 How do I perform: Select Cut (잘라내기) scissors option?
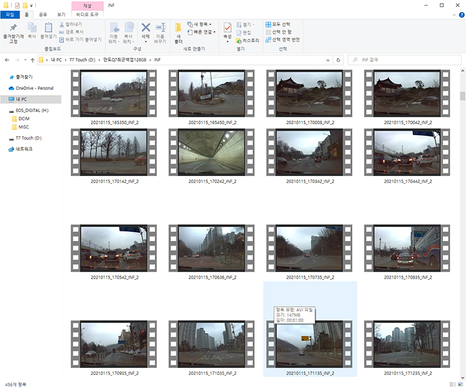pos(71,24)
